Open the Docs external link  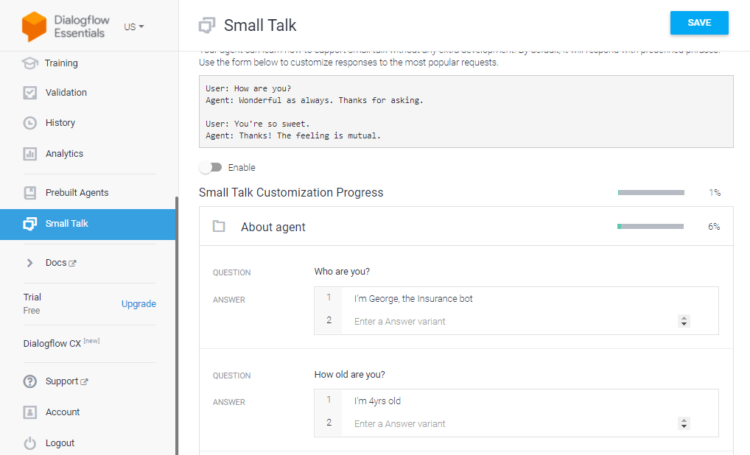pyautogui.click(x=60, y=263)
